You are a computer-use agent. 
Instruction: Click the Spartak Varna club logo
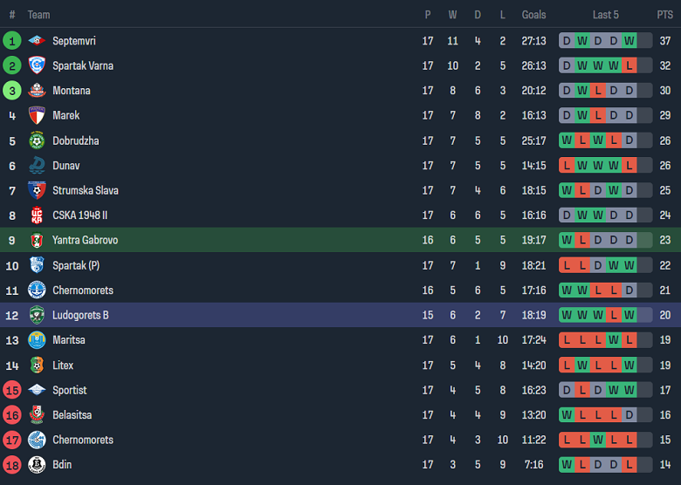point(37,65)
